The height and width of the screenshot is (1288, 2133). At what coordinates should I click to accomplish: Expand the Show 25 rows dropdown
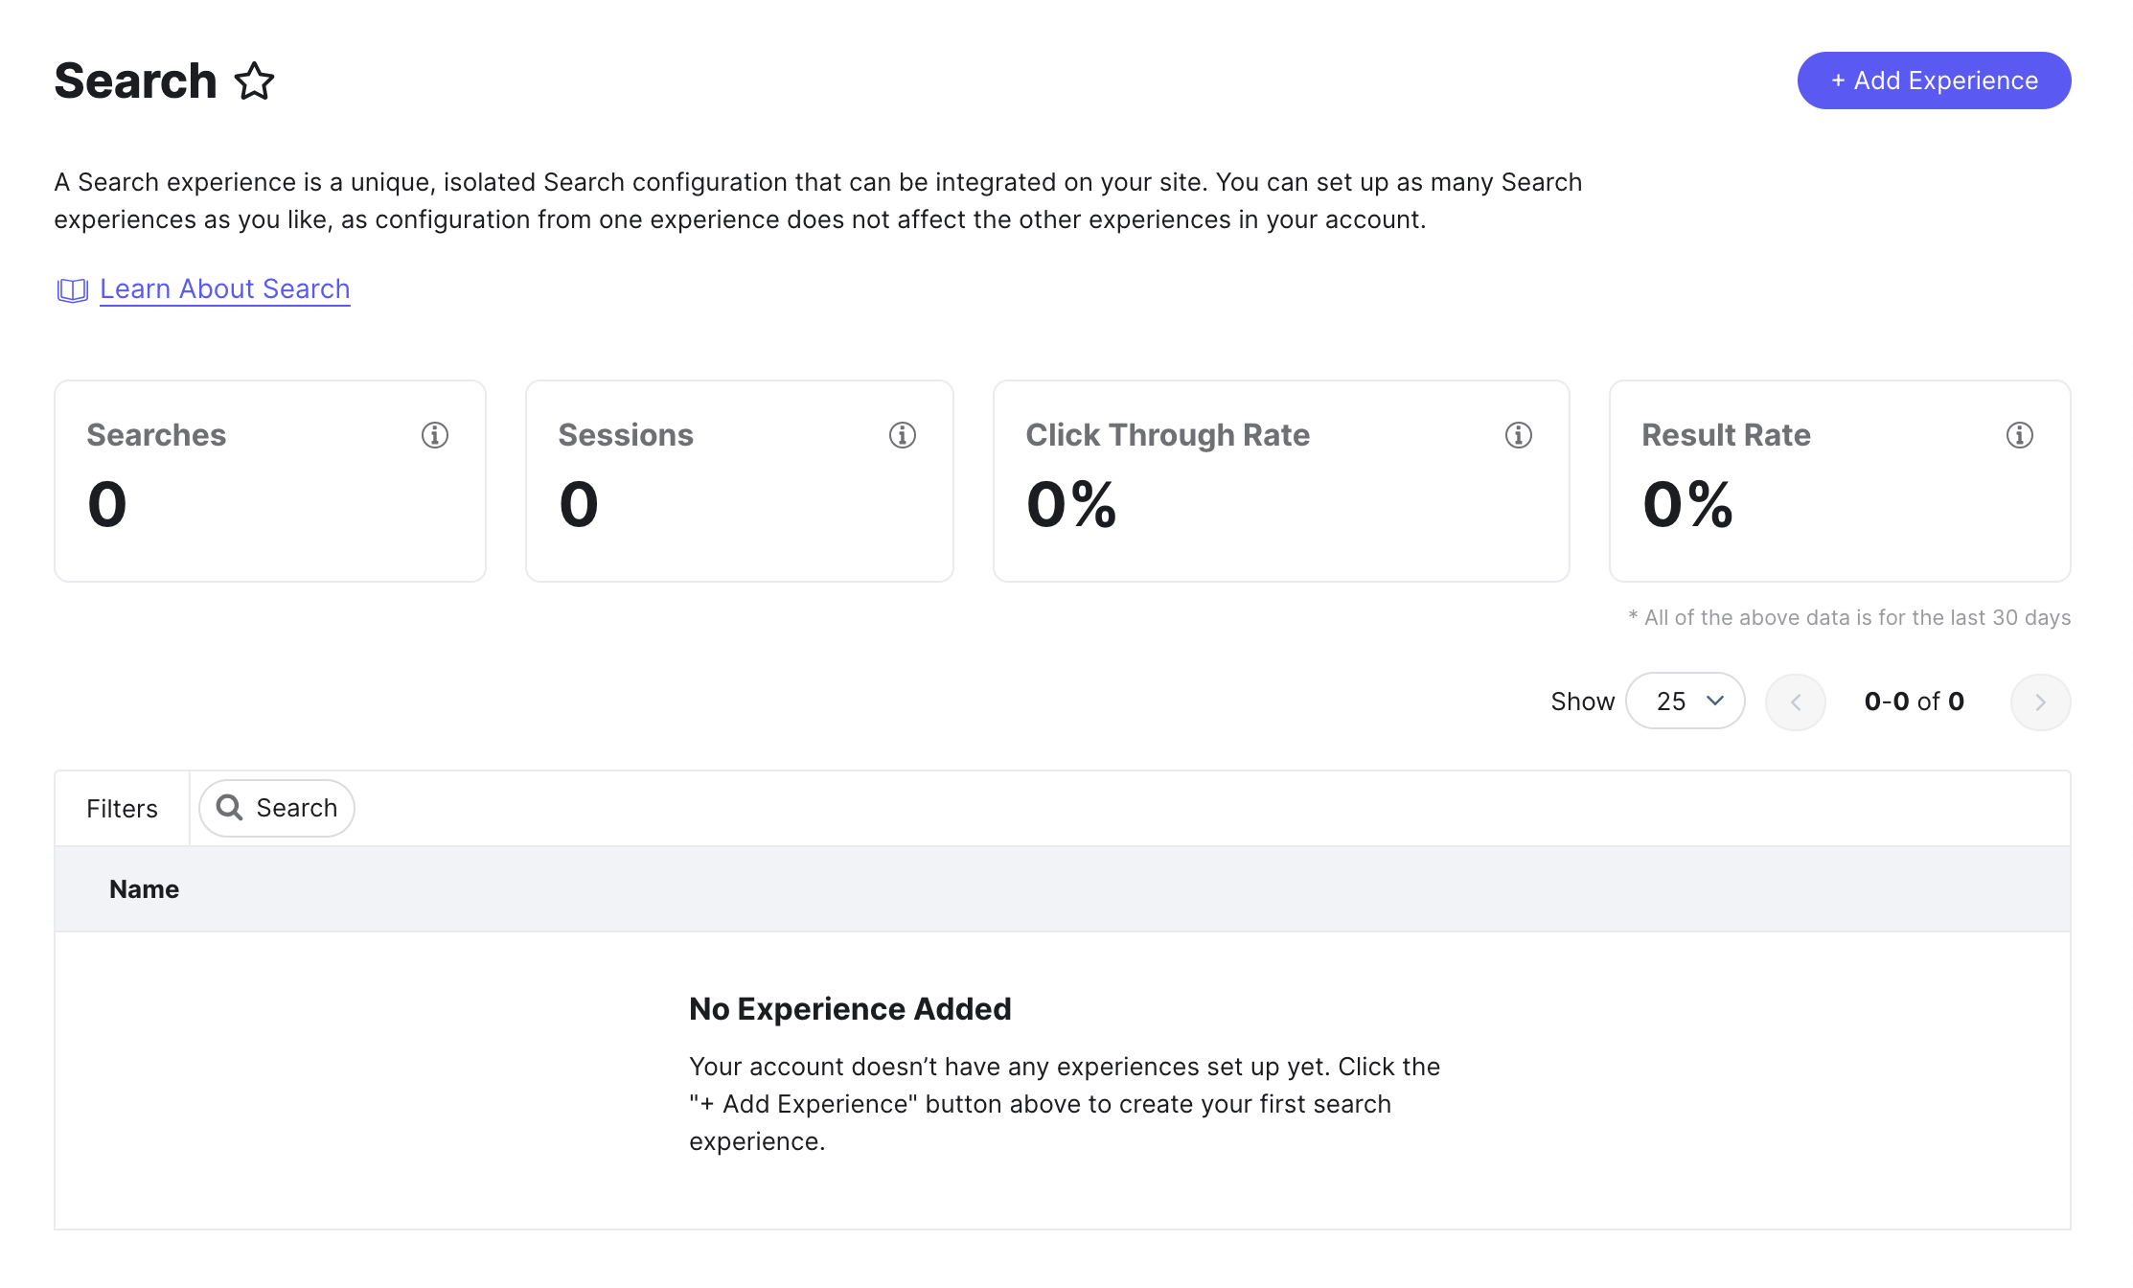tap(1686, 701)
